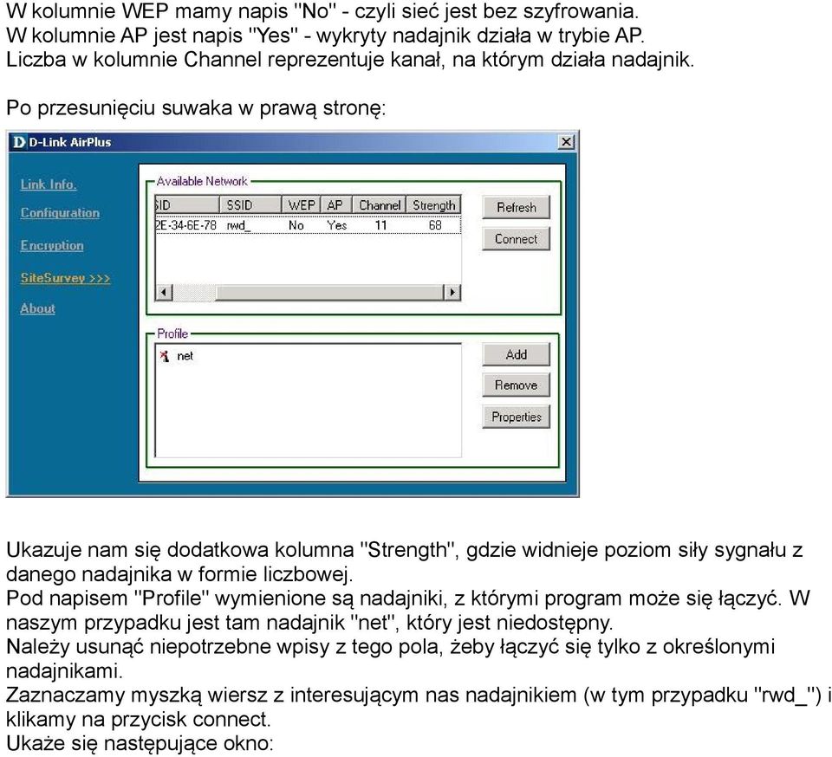Click the AP column header

tap(336, 204)
